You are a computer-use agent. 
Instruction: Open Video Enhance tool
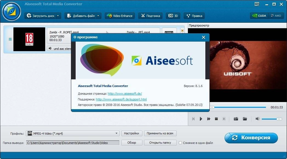click(x=120, y=16)
